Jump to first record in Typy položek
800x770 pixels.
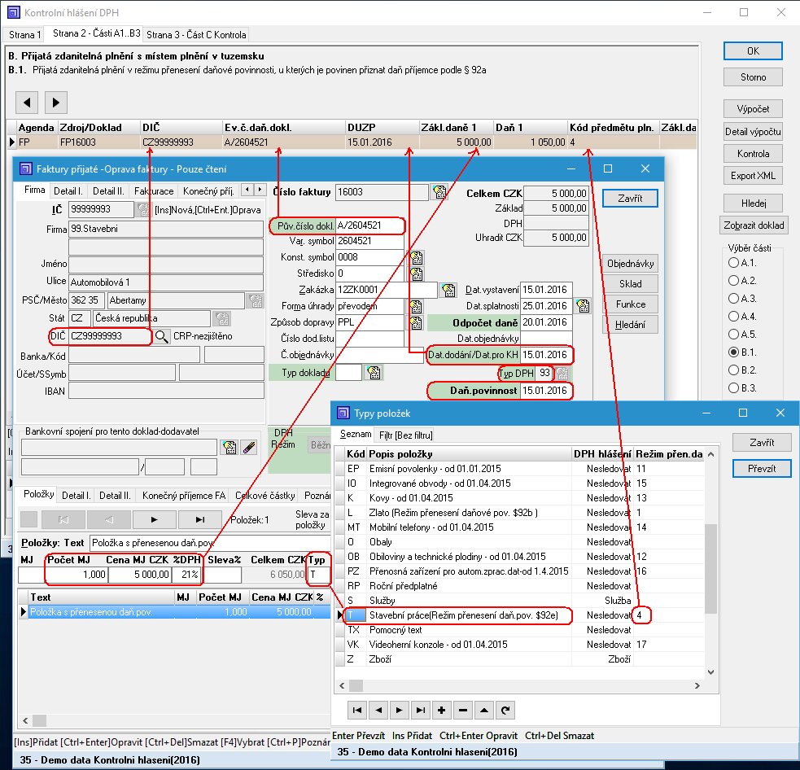[x=357, y=710]
